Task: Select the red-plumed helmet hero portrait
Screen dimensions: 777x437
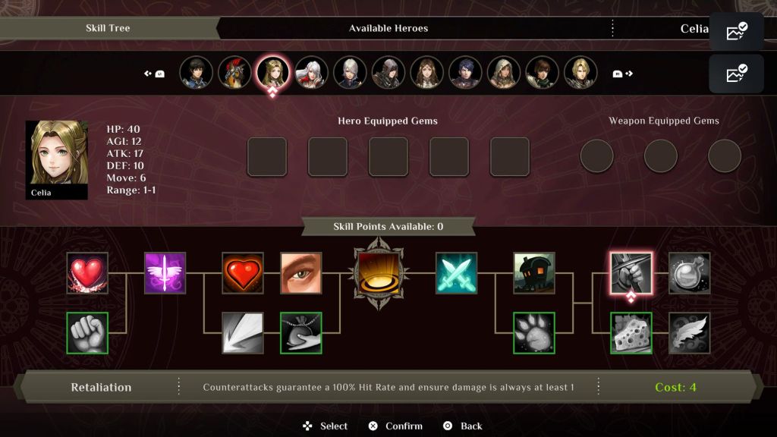Action: (x=234, y=72)
